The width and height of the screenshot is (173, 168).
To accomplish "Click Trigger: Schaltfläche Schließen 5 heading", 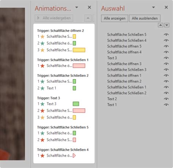I will (63, 127).
